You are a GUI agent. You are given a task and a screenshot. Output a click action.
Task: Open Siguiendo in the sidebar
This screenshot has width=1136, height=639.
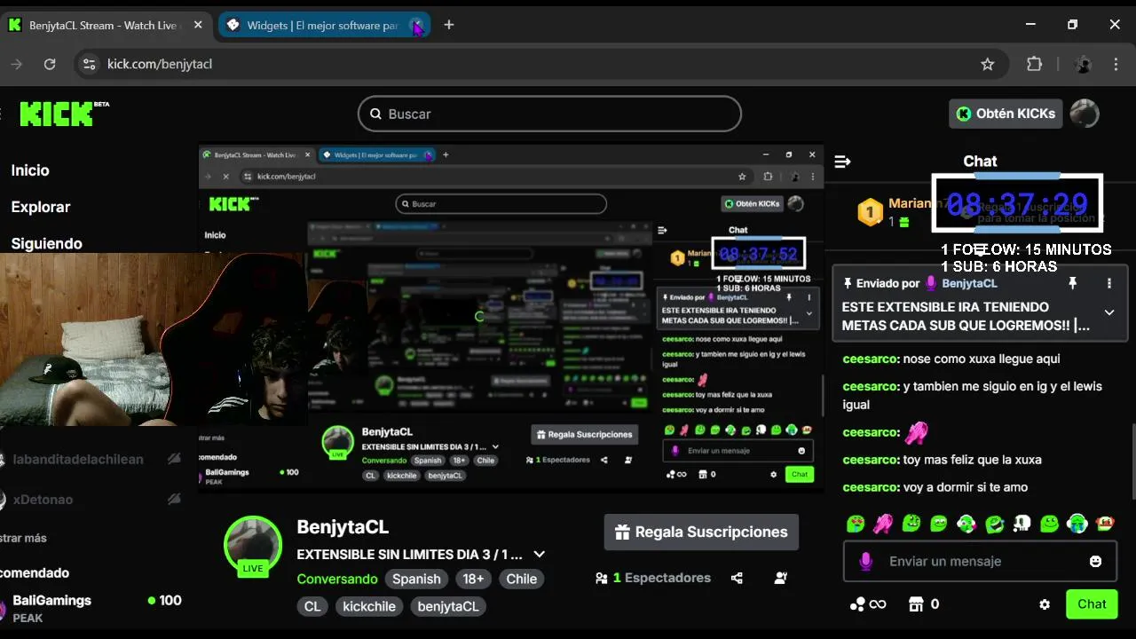47,243
